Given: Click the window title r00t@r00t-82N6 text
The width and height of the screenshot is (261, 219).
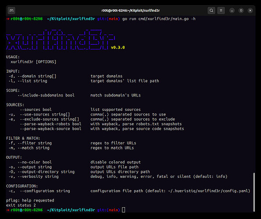Looking at the screenshot, I should [x=131, y=11].
